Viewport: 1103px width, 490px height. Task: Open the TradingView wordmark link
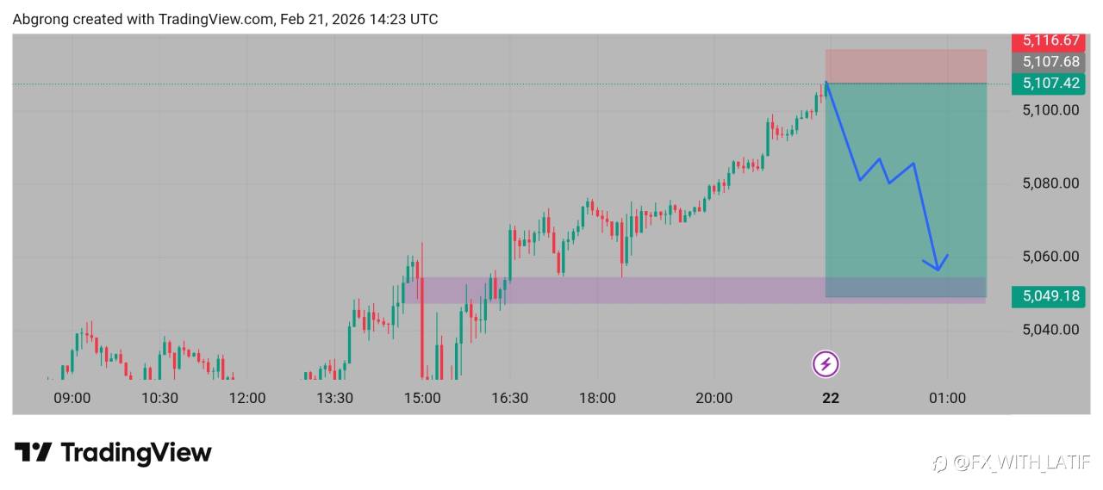tap(136, 453)
